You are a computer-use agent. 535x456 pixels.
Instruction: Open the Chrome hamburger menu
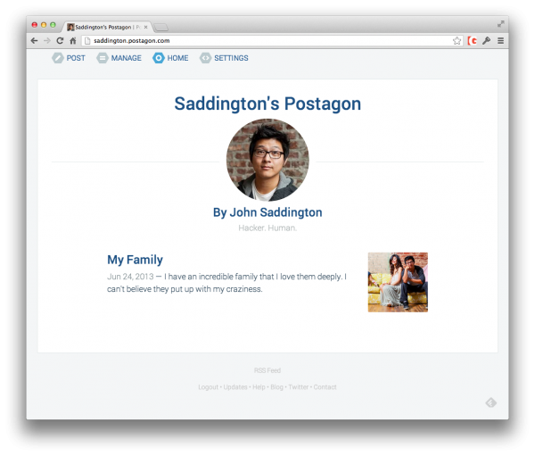(x=500, y=41)
